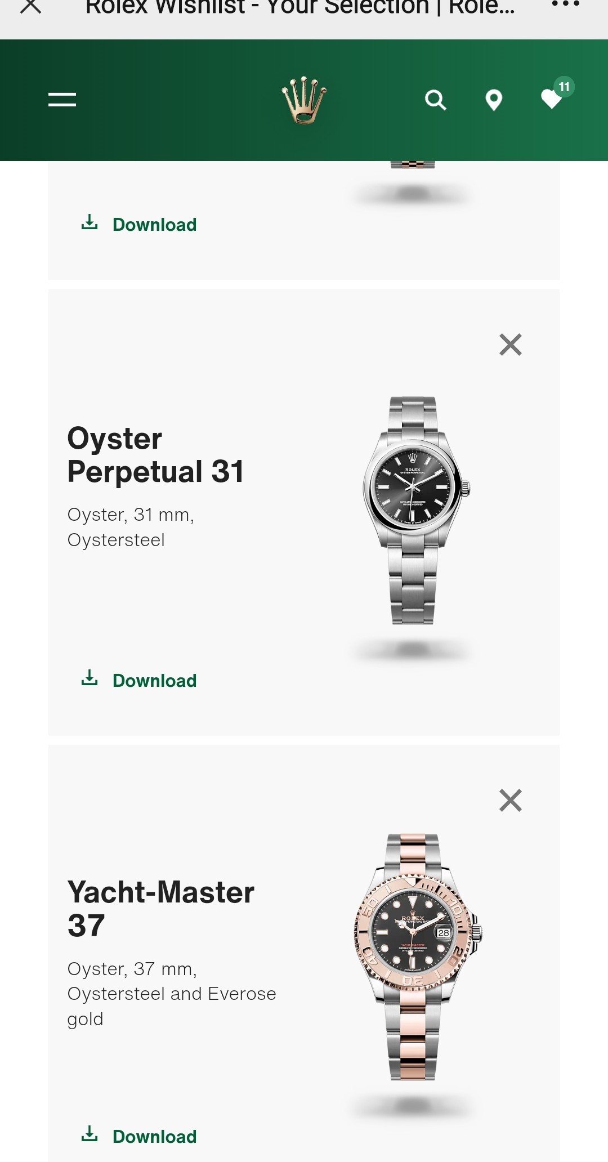Remove Oyster Perpetual 31 from wishlist
Image resolution: width=608 pixels, height=1162 pixels.
(511, 345)
